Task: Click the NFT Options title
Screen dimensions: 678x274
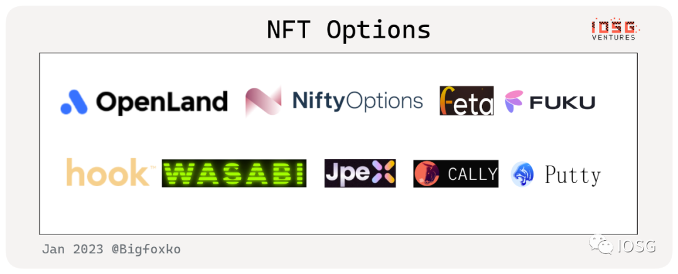Action: pyautogui.click(x=348, y=30)
